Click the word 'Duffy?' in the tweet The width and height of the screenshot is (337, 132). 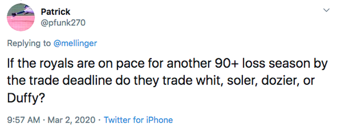pos(26,97)
